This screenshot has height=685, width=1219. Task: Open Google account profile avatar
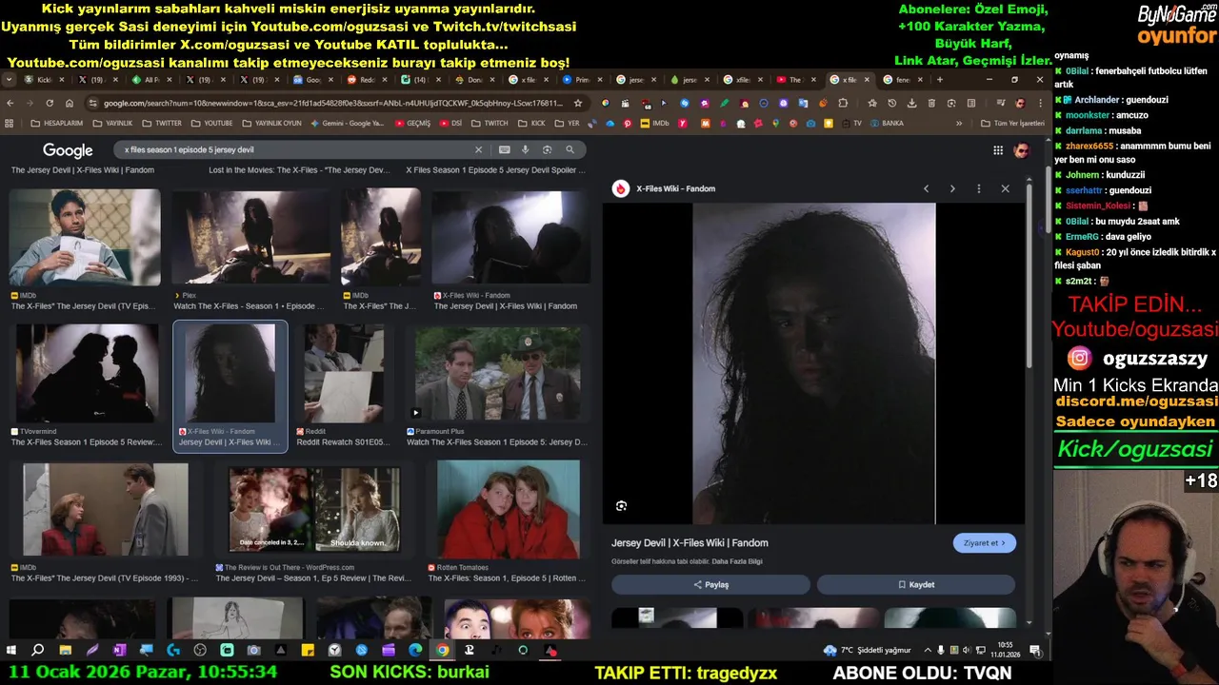point(1021,150)
